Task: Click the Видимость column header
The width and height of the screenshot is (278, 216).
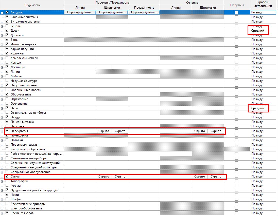Action: (x=32, y=5)
